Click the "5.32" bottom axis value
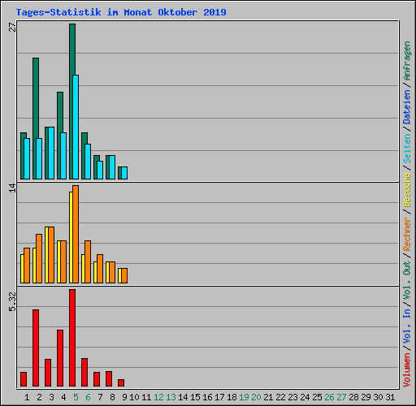Screen dimensions: 416x406 tap(13, 302)
